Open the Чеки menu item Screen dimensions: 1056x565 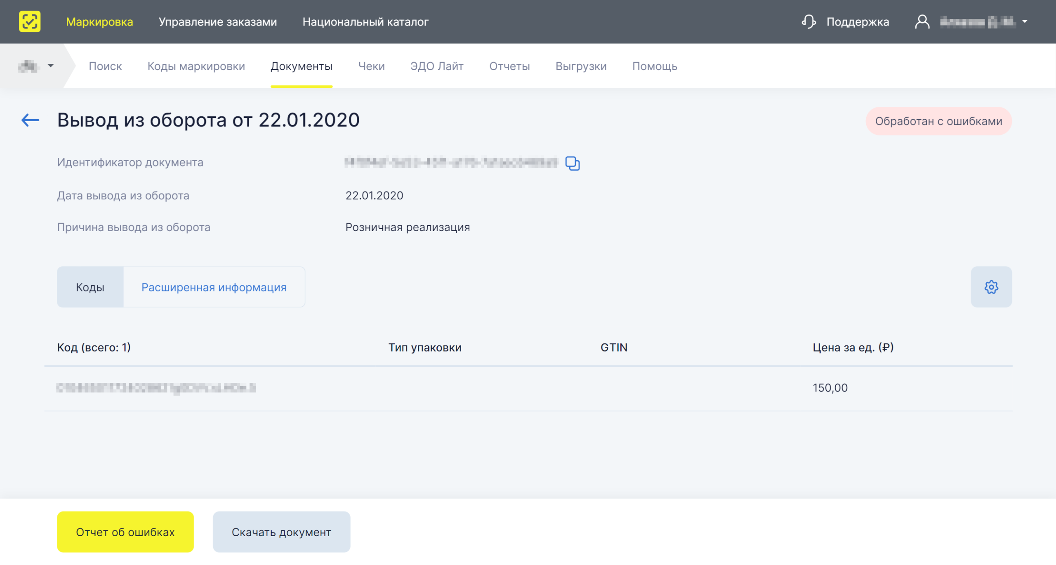tap(371, 66)
